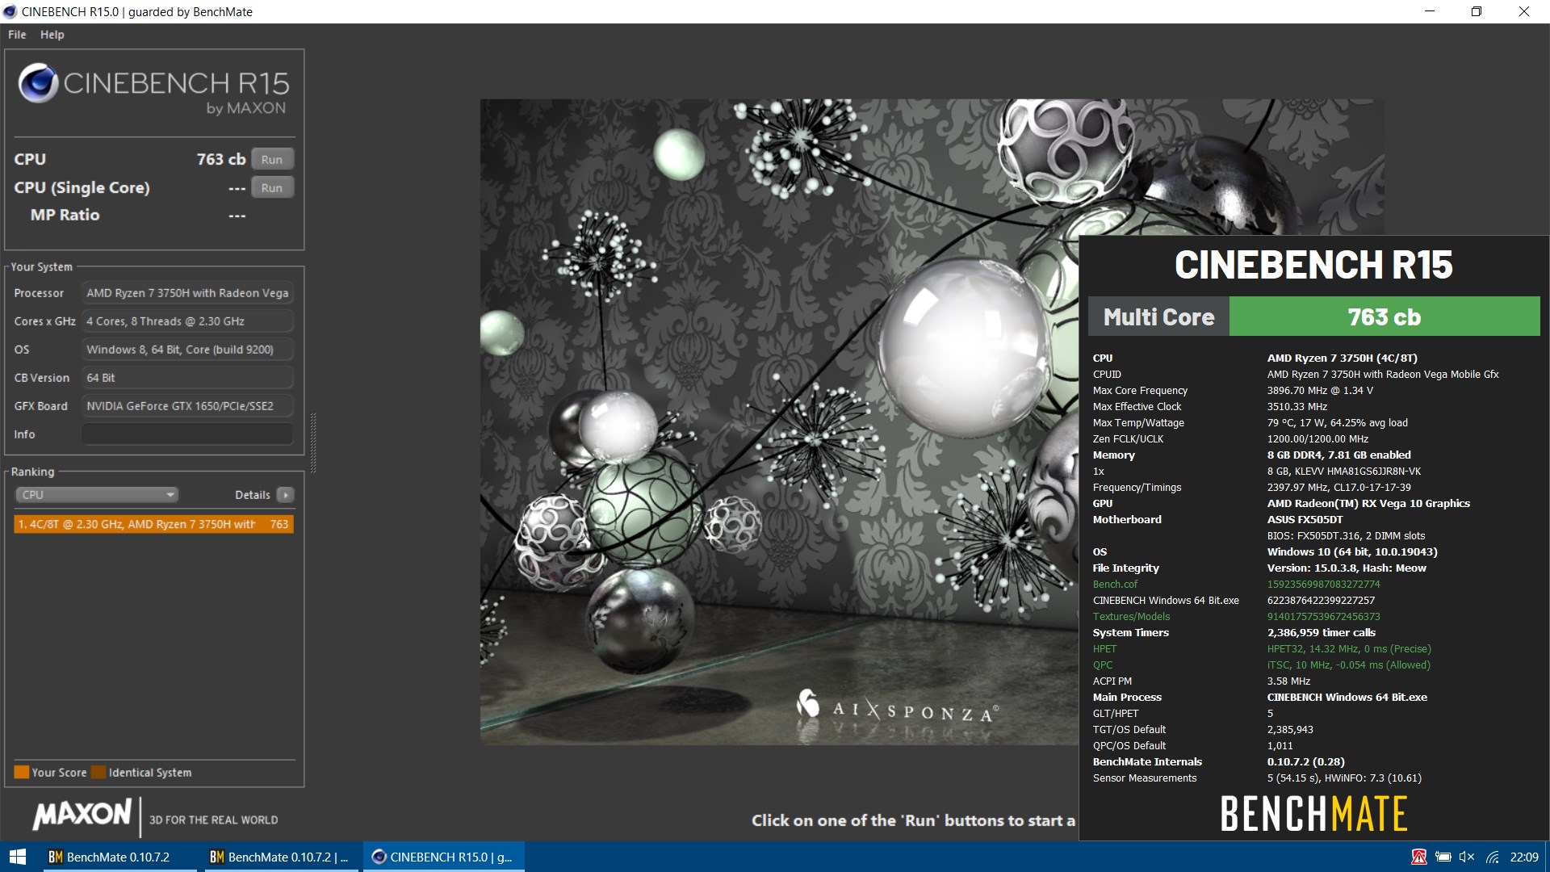
Task: Expand the Ranking Details arrow
Action: point(285,495)
